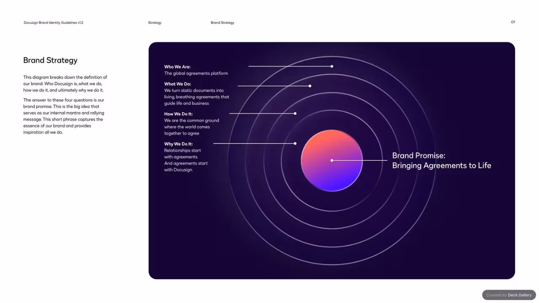Click the 'together to agree' line
539x303 pixels.
coord(182,133)
